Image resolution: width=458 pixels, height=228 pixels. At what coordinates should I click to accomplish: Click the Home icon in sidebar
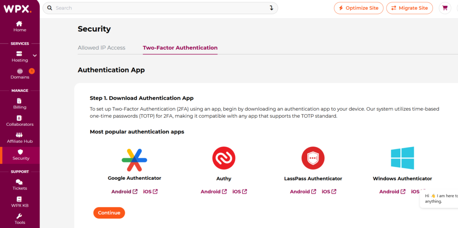19,24
